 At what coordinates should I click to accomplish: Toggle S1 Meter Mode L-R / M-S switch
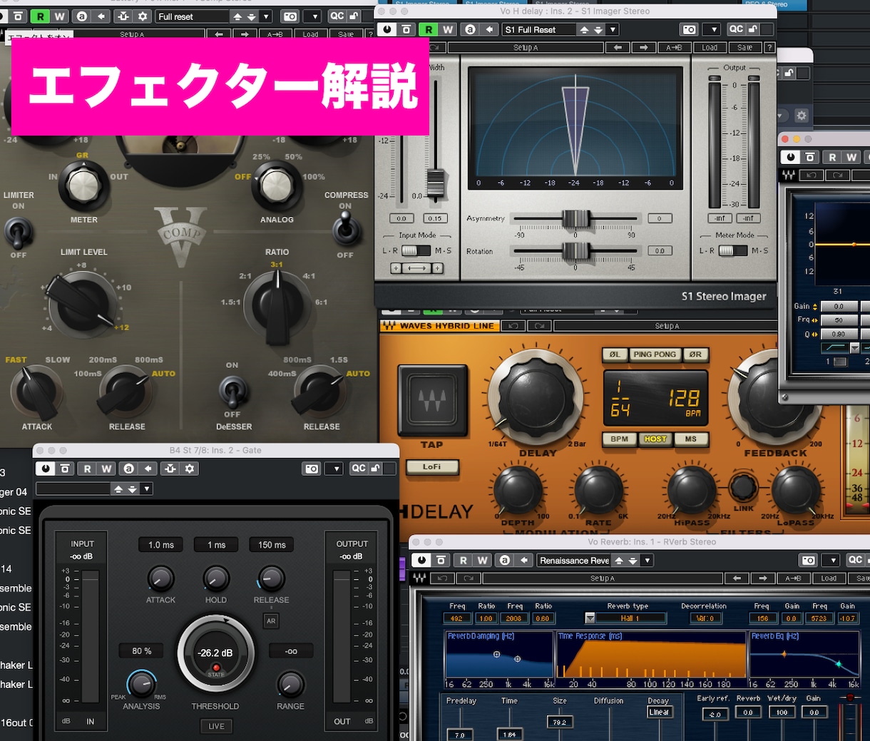tap(732, 250)
